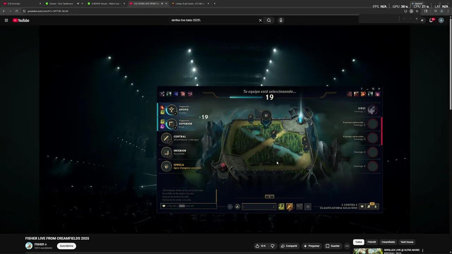Click the SUPERIOR role emblem icon
This screenshot has width=452, height=254.
point(171,124)
